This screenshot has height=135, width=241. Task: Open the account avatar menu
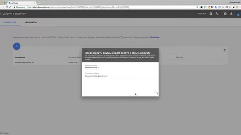coord(238,14)
